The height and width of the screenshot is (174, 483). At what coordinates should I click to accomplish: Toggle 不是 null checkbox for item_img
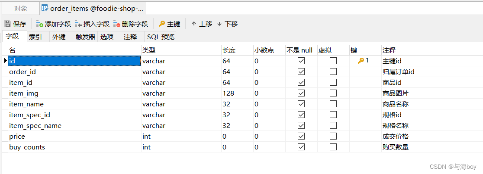(x=301, y=93)
